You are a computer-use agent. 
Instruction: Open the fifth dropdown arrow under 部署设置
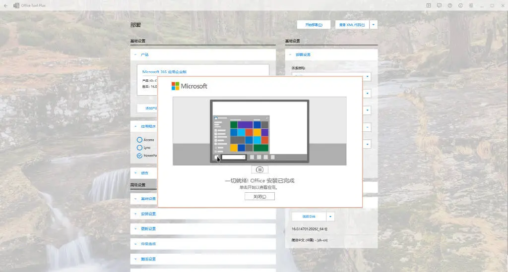pos(367,144)
